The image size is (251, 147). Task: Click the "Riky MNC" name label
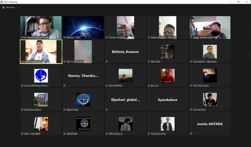(x=156, y=62)
